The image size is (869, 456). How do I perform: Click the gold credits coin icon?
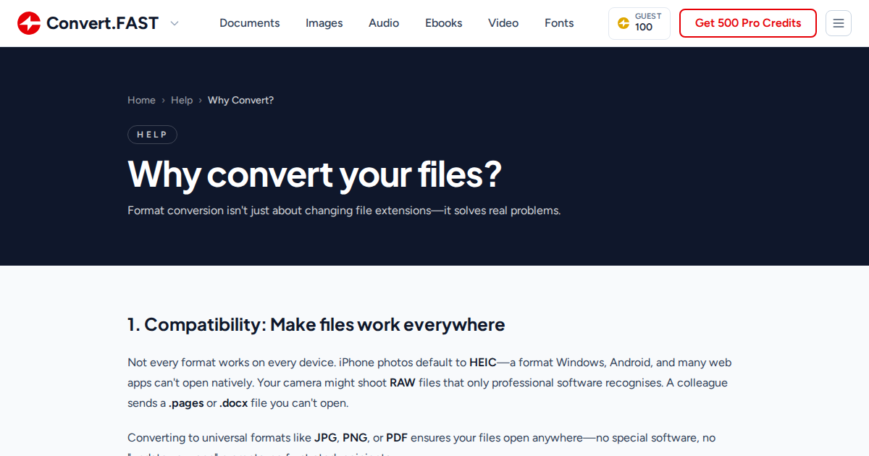tap(623, 23)
